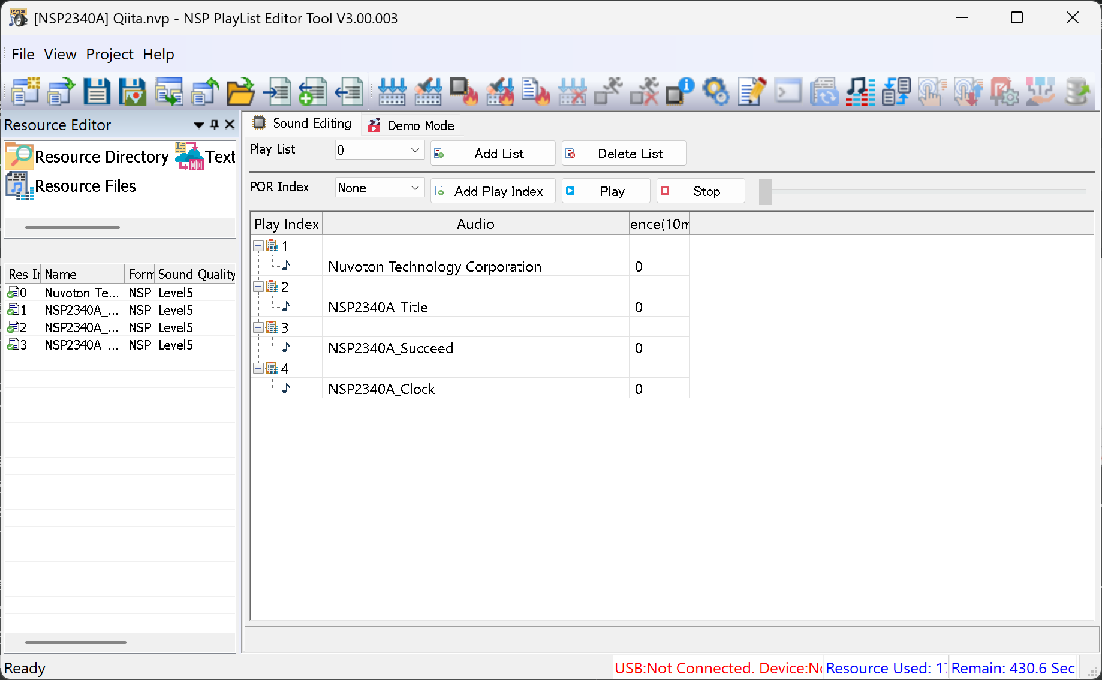This screenshot has height=680, width=1102.
Task: Click the music note equalizer toolbar icon
Action: pos(859,91)
